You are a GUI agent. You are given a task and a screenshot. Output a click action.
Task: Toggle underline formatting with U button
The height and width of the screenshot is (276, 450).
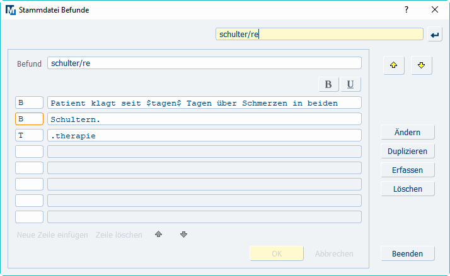[350, 85]
